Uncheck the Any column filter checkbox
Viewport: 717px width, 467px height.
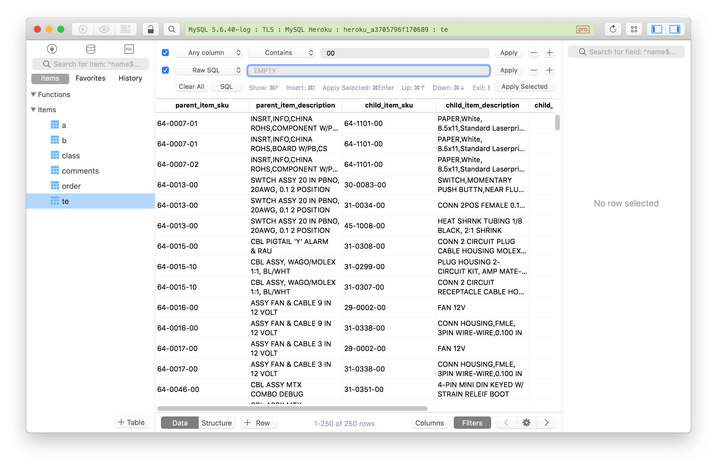165,53
